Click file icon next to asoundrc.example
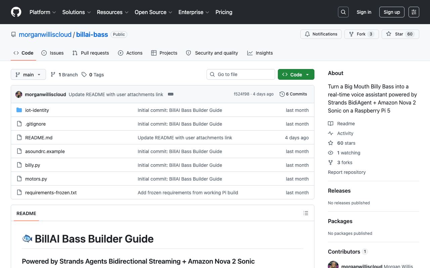430x268 pixels. pyautogui.click(x=19, y=151)
